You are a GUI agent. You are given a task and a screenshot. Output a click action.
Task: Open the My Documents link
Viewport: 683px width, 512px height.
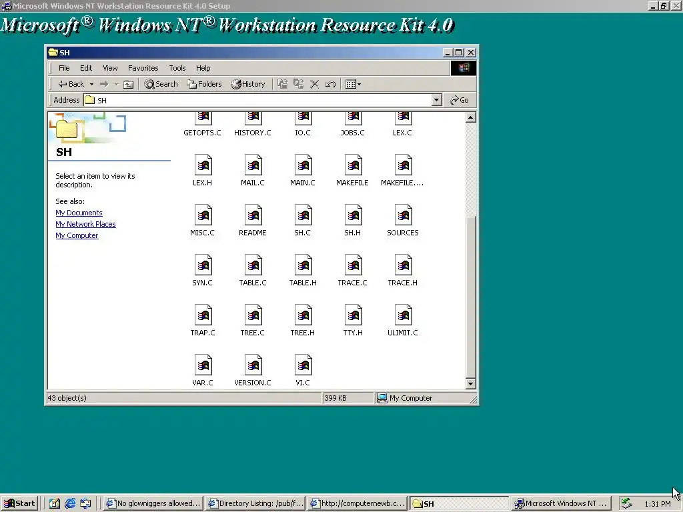click(x=79, y=213)
